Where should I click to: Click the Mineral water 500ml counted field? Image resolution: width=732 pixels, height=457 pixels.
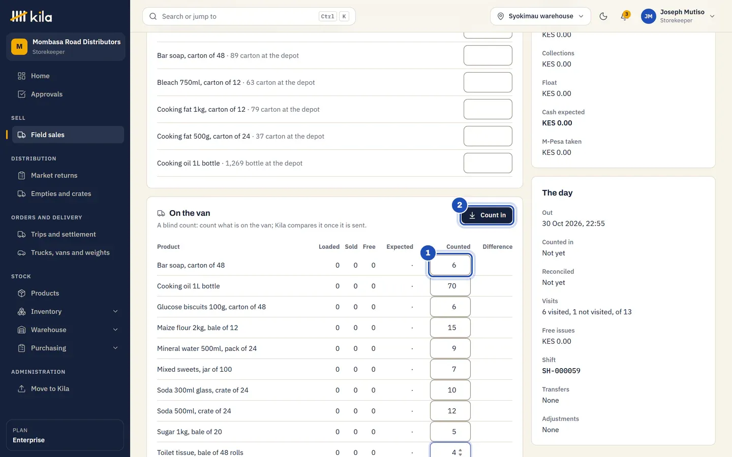(x=450, y=348)
